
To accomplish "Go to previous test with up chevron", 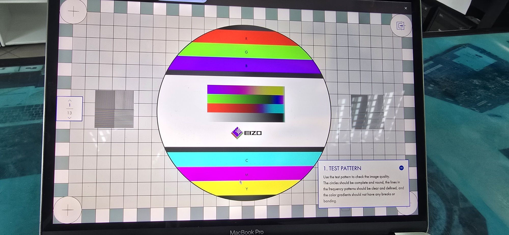I will [x=70, y=101].
